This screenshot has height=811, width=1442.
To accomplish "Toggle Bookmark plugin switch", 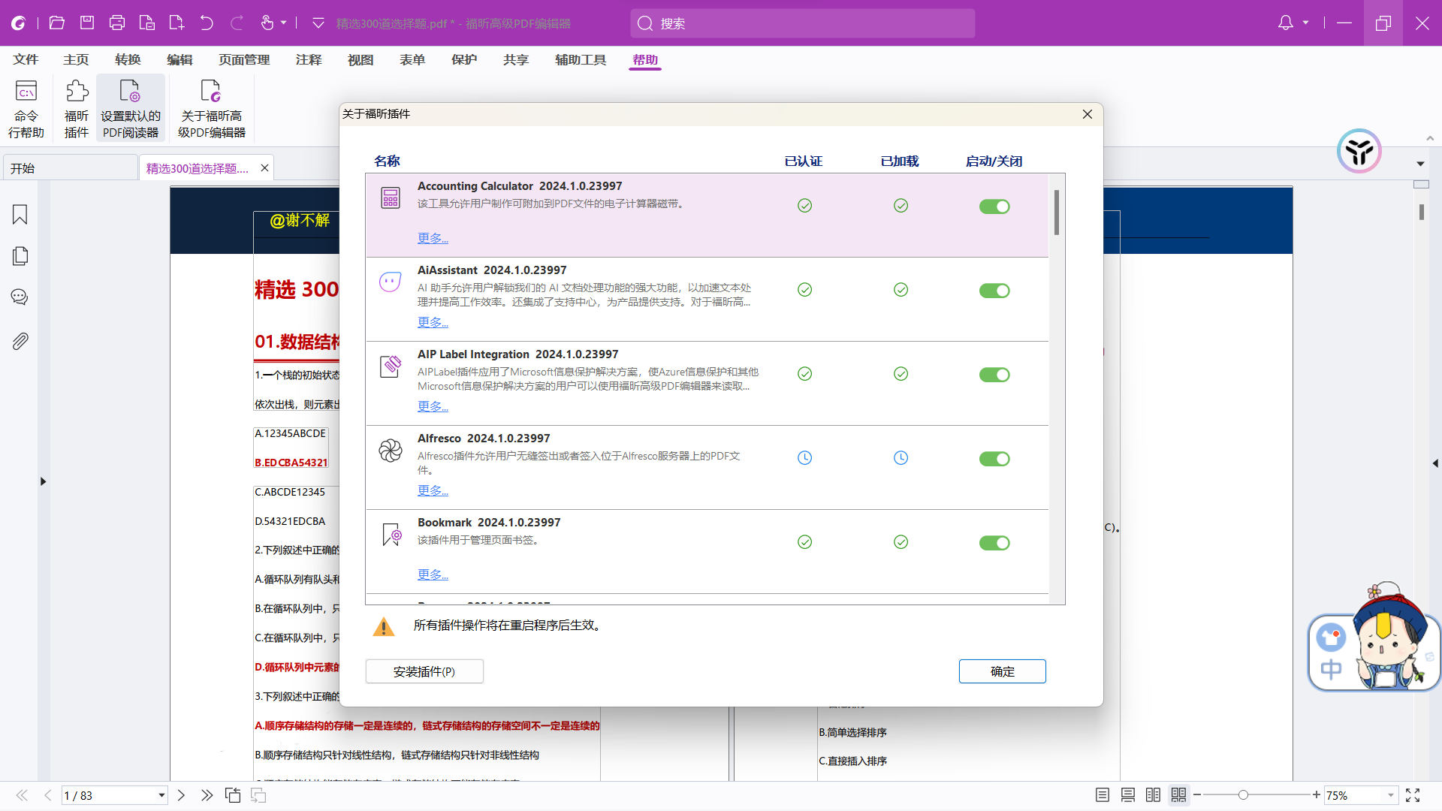I will tap(994, 543).
